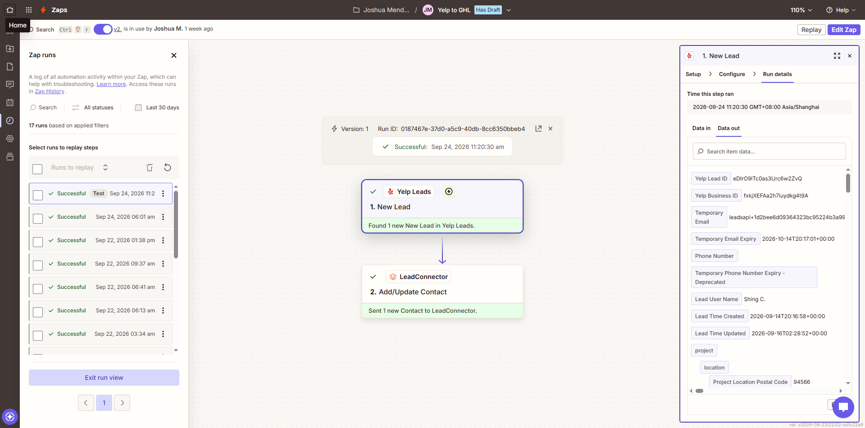This screenshot has height=428, width=865.
Task: Switch to the Data in tab
Action: pos(701,128)
